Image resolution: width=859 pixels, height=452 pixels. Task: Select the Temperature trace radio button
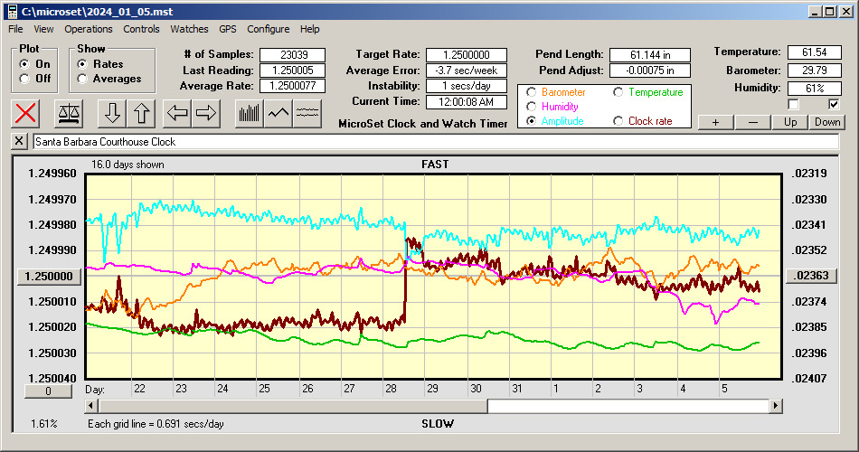click(x=618, y=92)
